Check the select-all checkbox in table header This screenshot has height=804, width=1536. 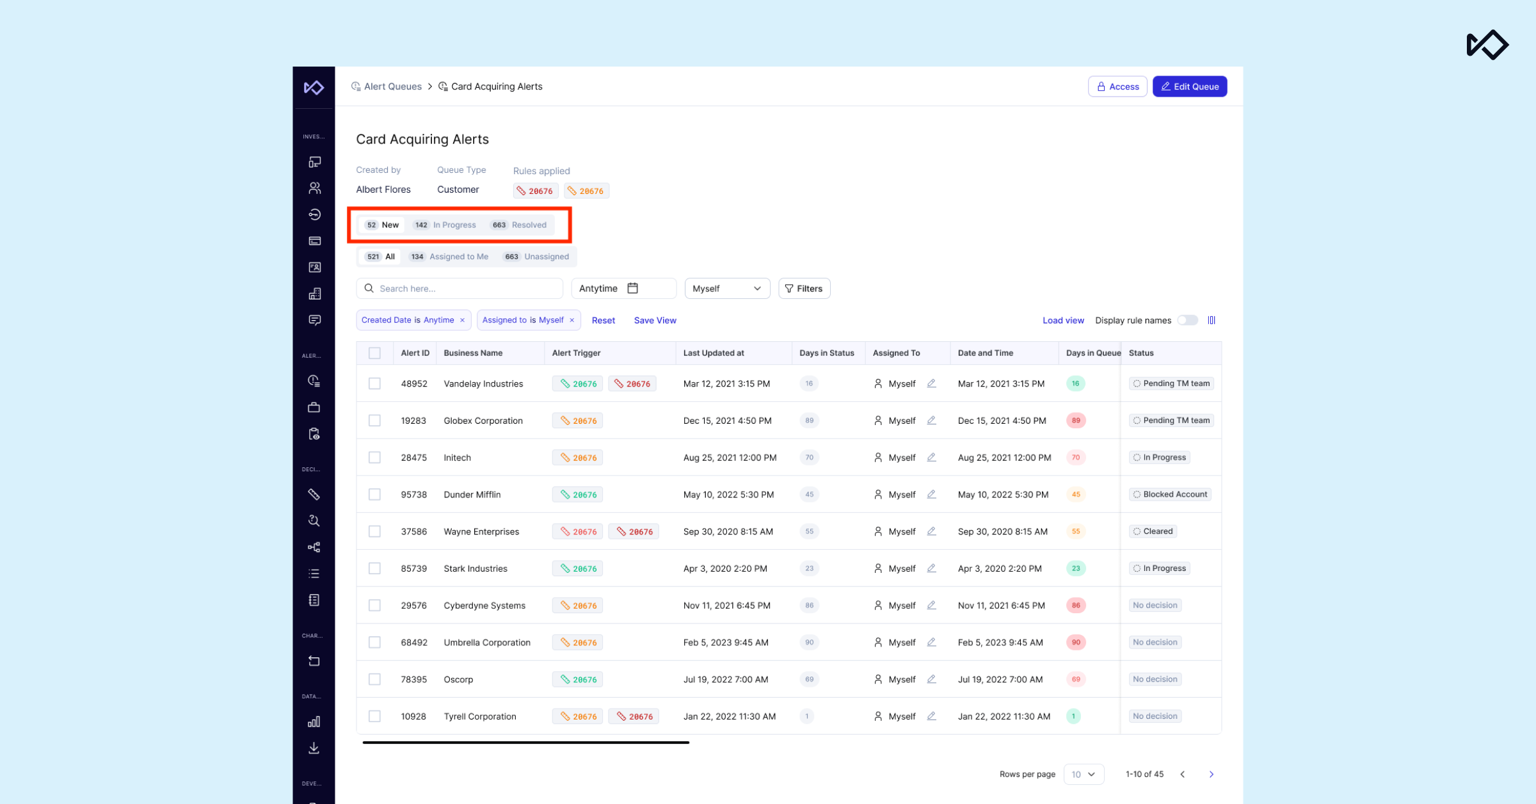pos(374,353)
